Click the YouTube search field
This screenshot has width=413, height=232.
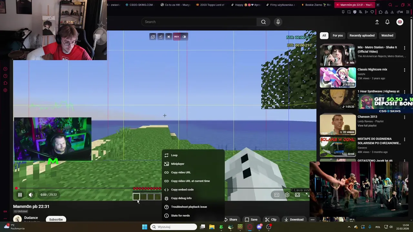(x=199, y=22)
